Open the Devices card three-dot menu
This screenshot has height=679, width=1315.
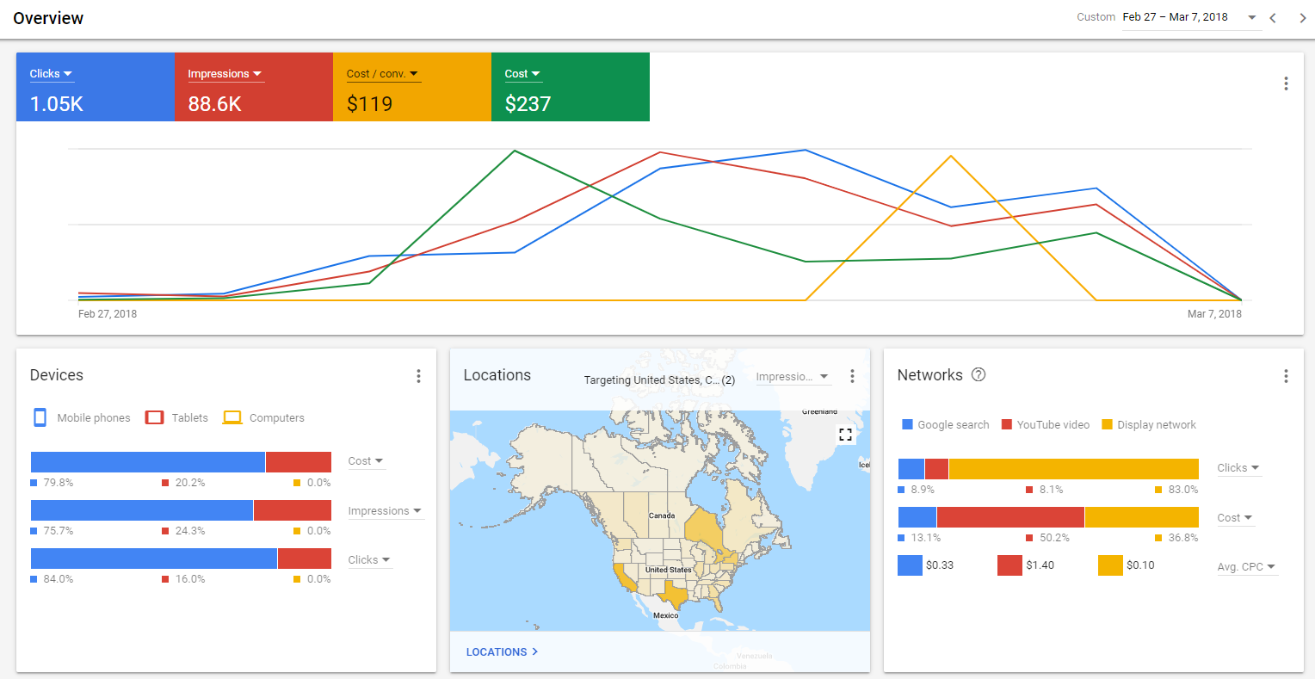click(x=418, y=376)
